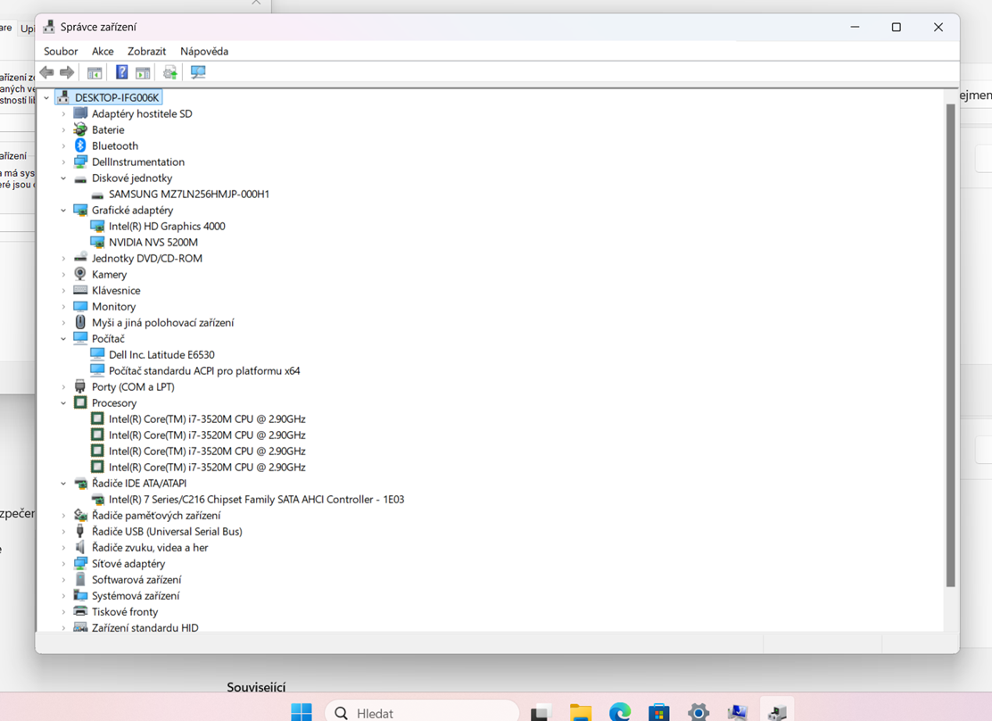Image resolution: width=992 pixels, height=721 pixels.
Task: Collapse the Diskové jednotky category
Action: coord(62,178)
